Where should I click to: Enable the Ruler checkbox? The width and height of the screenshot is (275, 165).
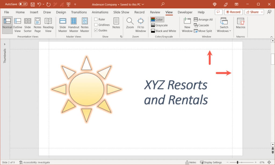point(96,19)
